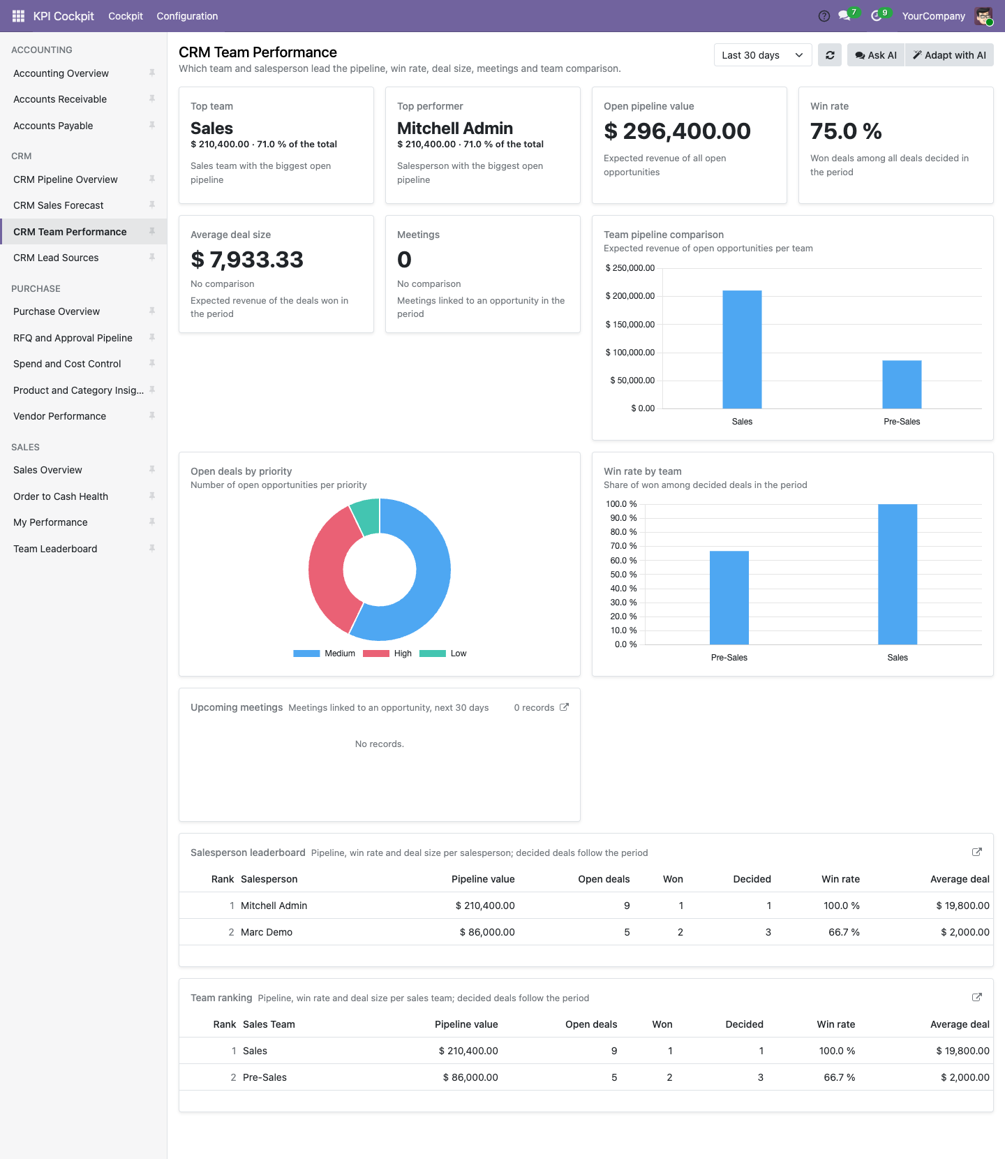The width and height of the screenshot is (1005, 1159).
Task: Open the Top performer Mitchell Admin card
Action: [483, 145]
